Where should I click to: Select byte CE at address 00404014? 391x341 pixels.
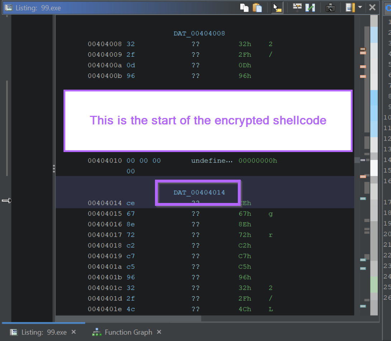pyautogui.click(x=131, y=203)
